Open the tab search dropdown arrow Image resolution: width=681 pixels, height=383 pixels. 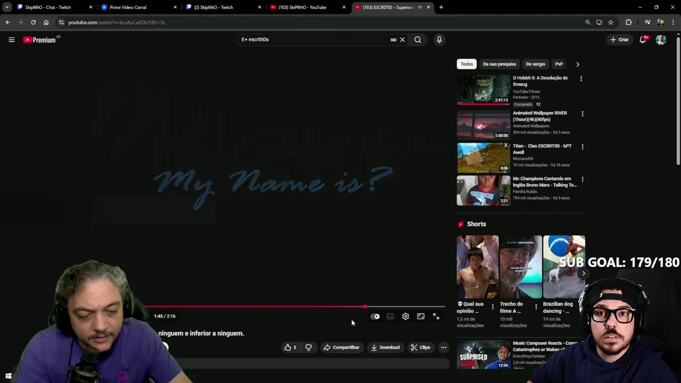[7, 7]
